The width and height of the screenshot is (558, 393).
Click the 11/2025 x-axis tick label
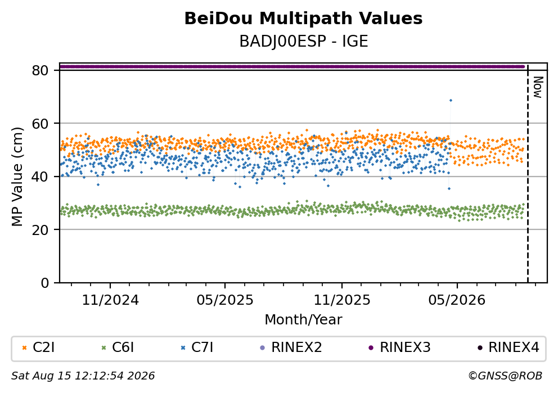[342, 300]
